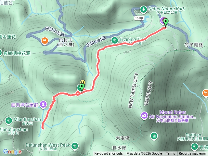Open the orange restaurant marker near 巴拉卡公路
Image resolution: width=208 pixels, height=156 pixels.
(45, 41)
